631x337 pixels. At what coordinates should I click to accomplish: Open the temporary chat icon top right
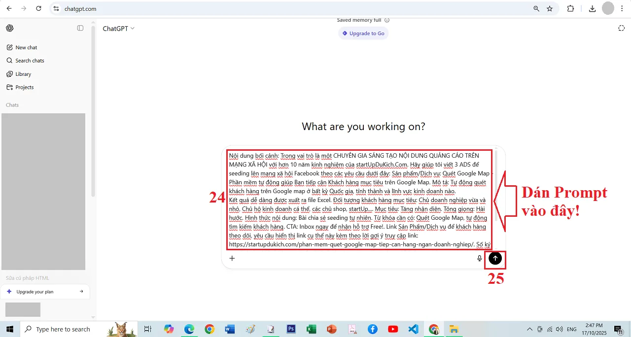(x=621, y=28)
